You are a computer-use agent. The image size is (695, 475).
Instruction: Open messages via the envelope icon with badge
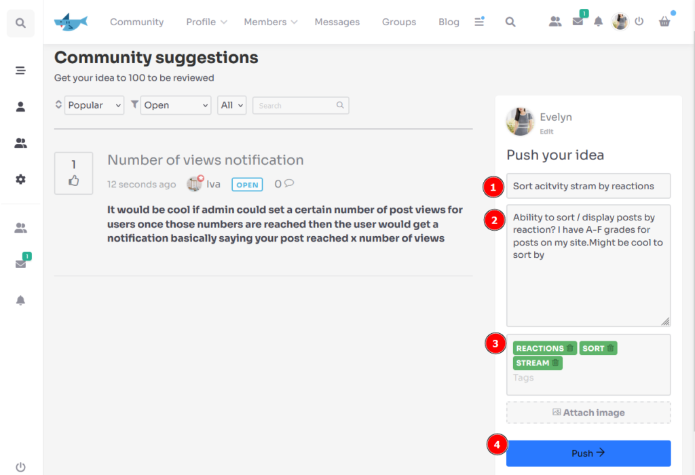click(578, 22)
